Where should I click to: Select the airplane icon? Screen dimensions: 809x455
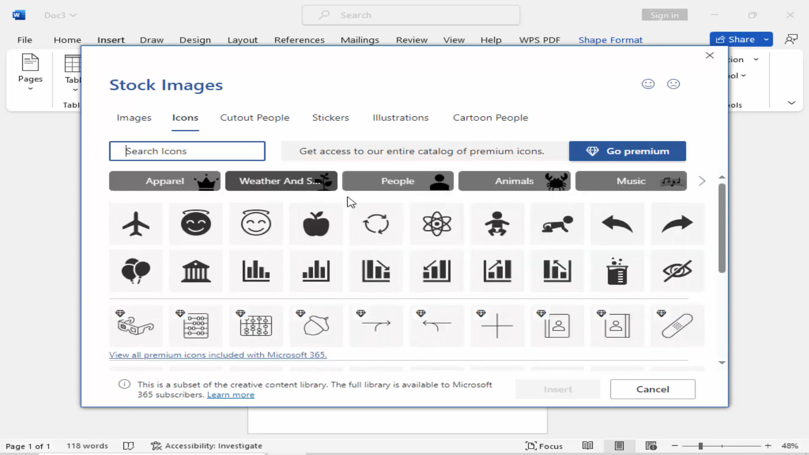pyautogui.click(x=135, y=224)
